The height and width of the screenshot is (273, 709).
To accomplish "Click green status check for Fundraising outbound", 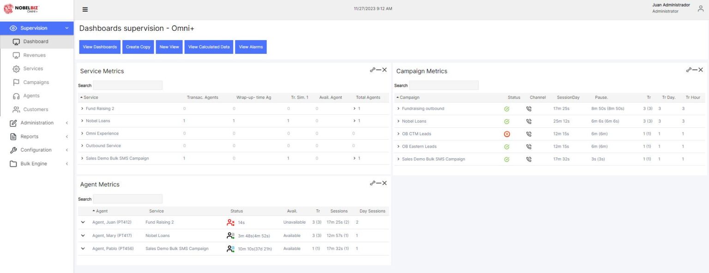I will (x=507, y=109).
